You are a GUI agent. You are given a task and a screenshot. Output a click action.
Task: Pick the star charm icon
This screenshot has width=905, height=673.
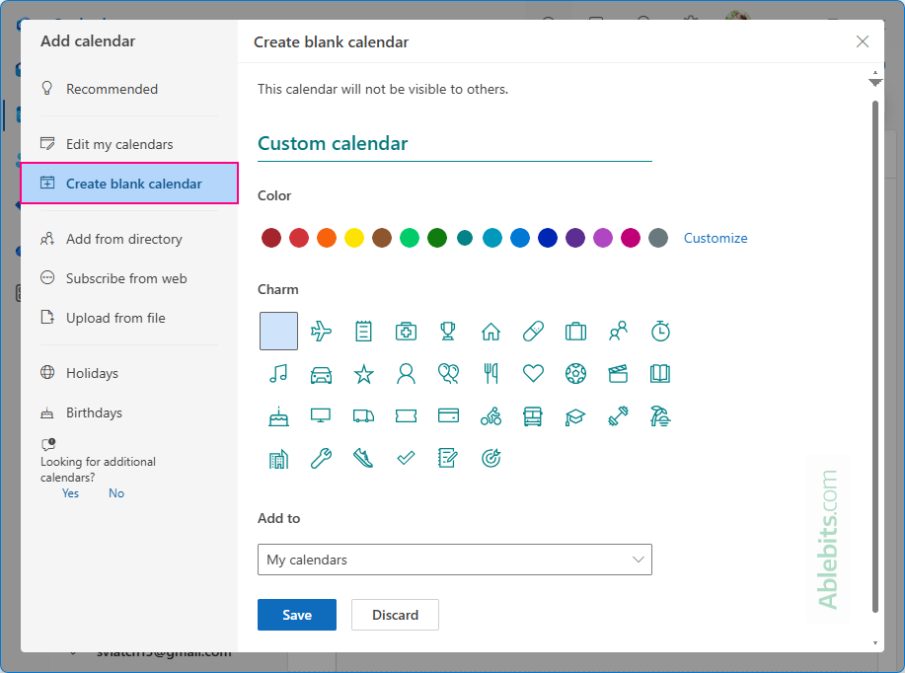pos(363,374)
